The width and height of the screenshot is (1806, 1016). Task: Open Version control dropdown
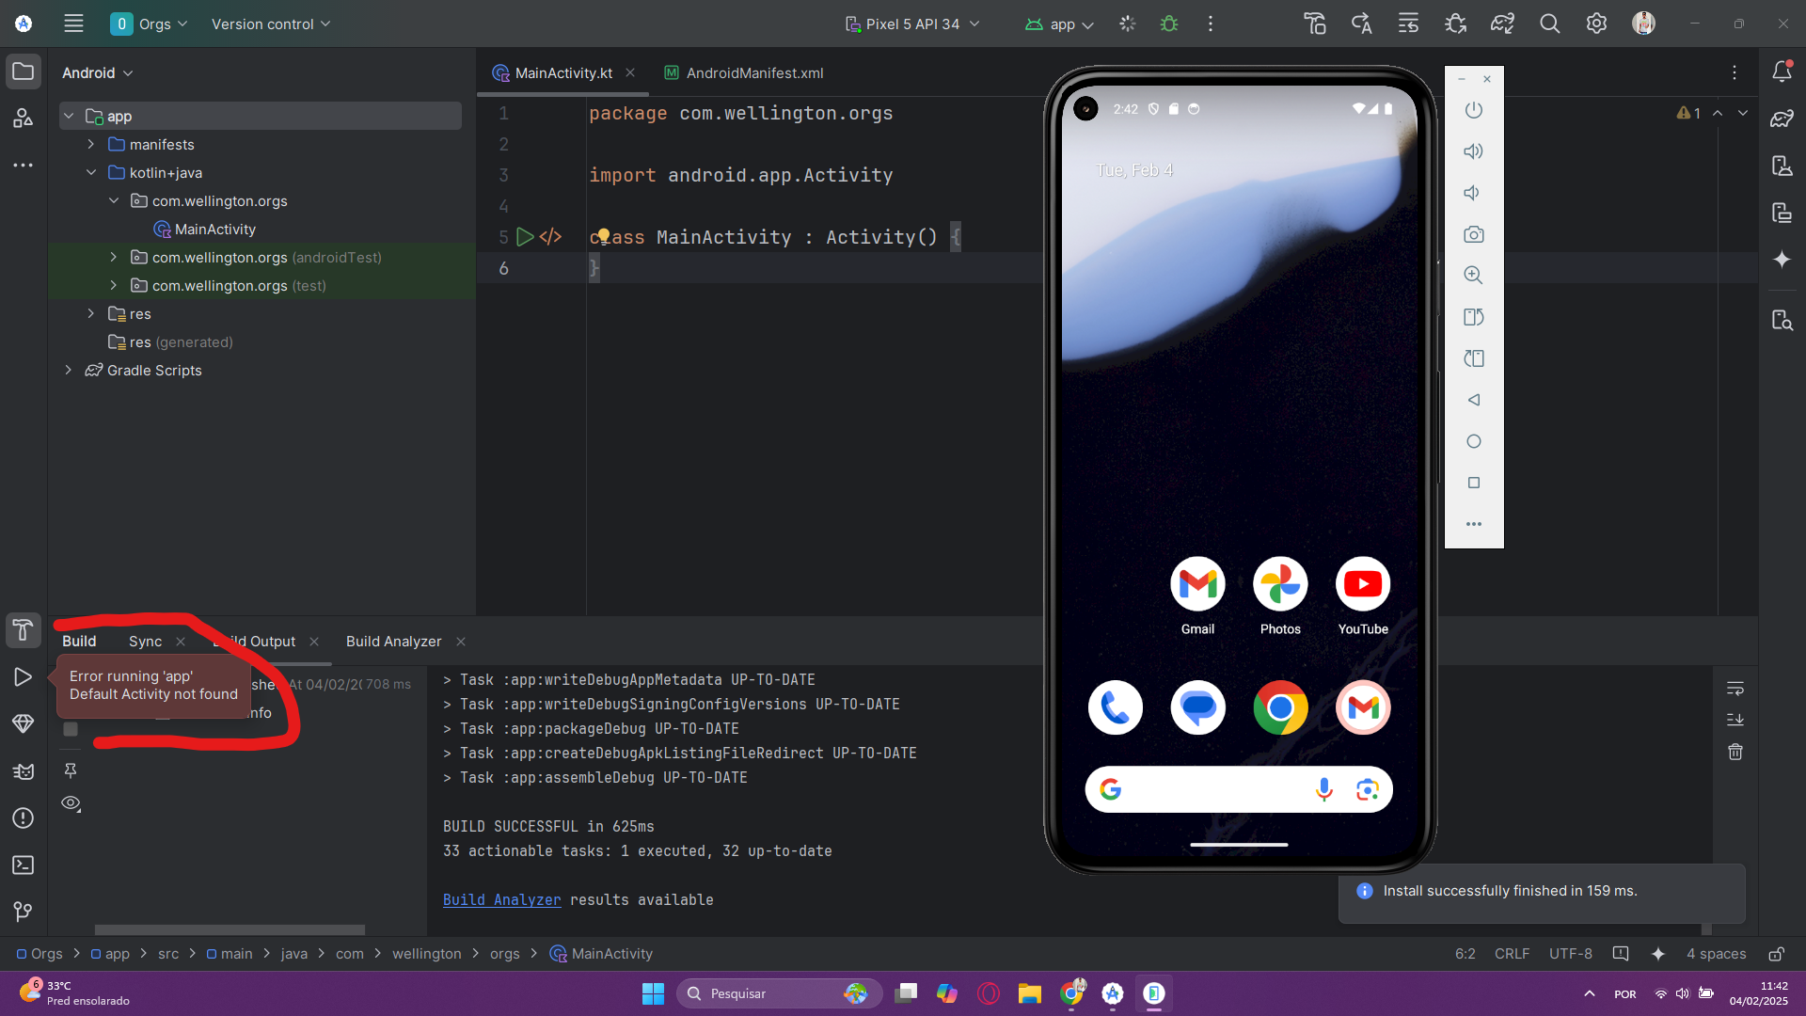click(x=271, y=24)
